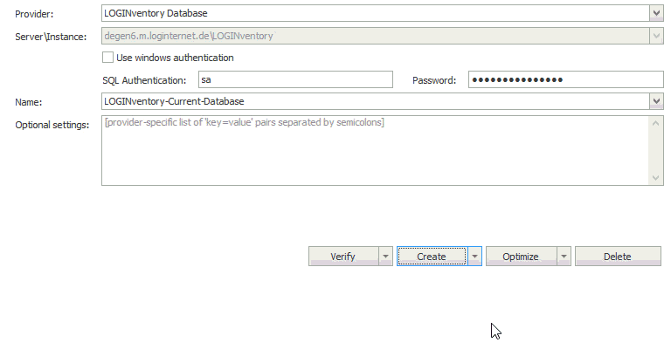Click the SQL Authentication username field

point(295,79)
